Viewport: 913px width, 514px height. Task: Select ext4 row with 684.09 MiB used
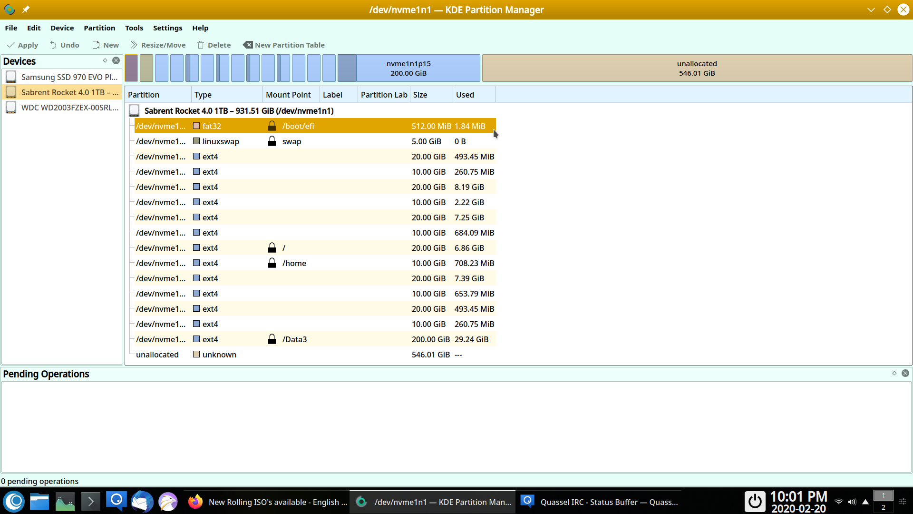click(315, 233)
